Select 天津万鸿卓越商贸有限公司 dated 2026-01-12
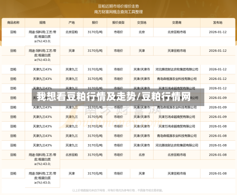 point(177,88)
